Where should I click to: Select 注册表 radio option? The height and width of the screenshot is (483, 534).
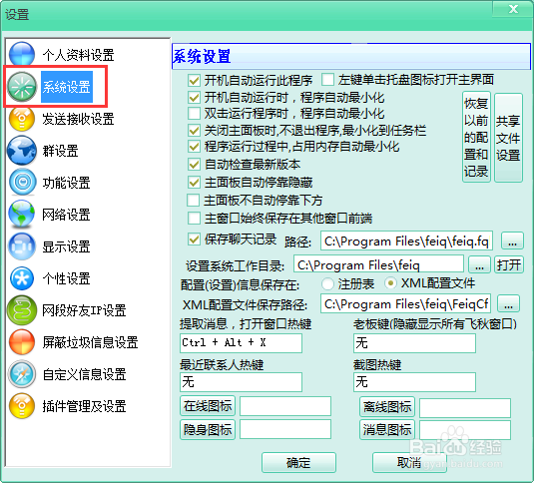pos(327,283)
